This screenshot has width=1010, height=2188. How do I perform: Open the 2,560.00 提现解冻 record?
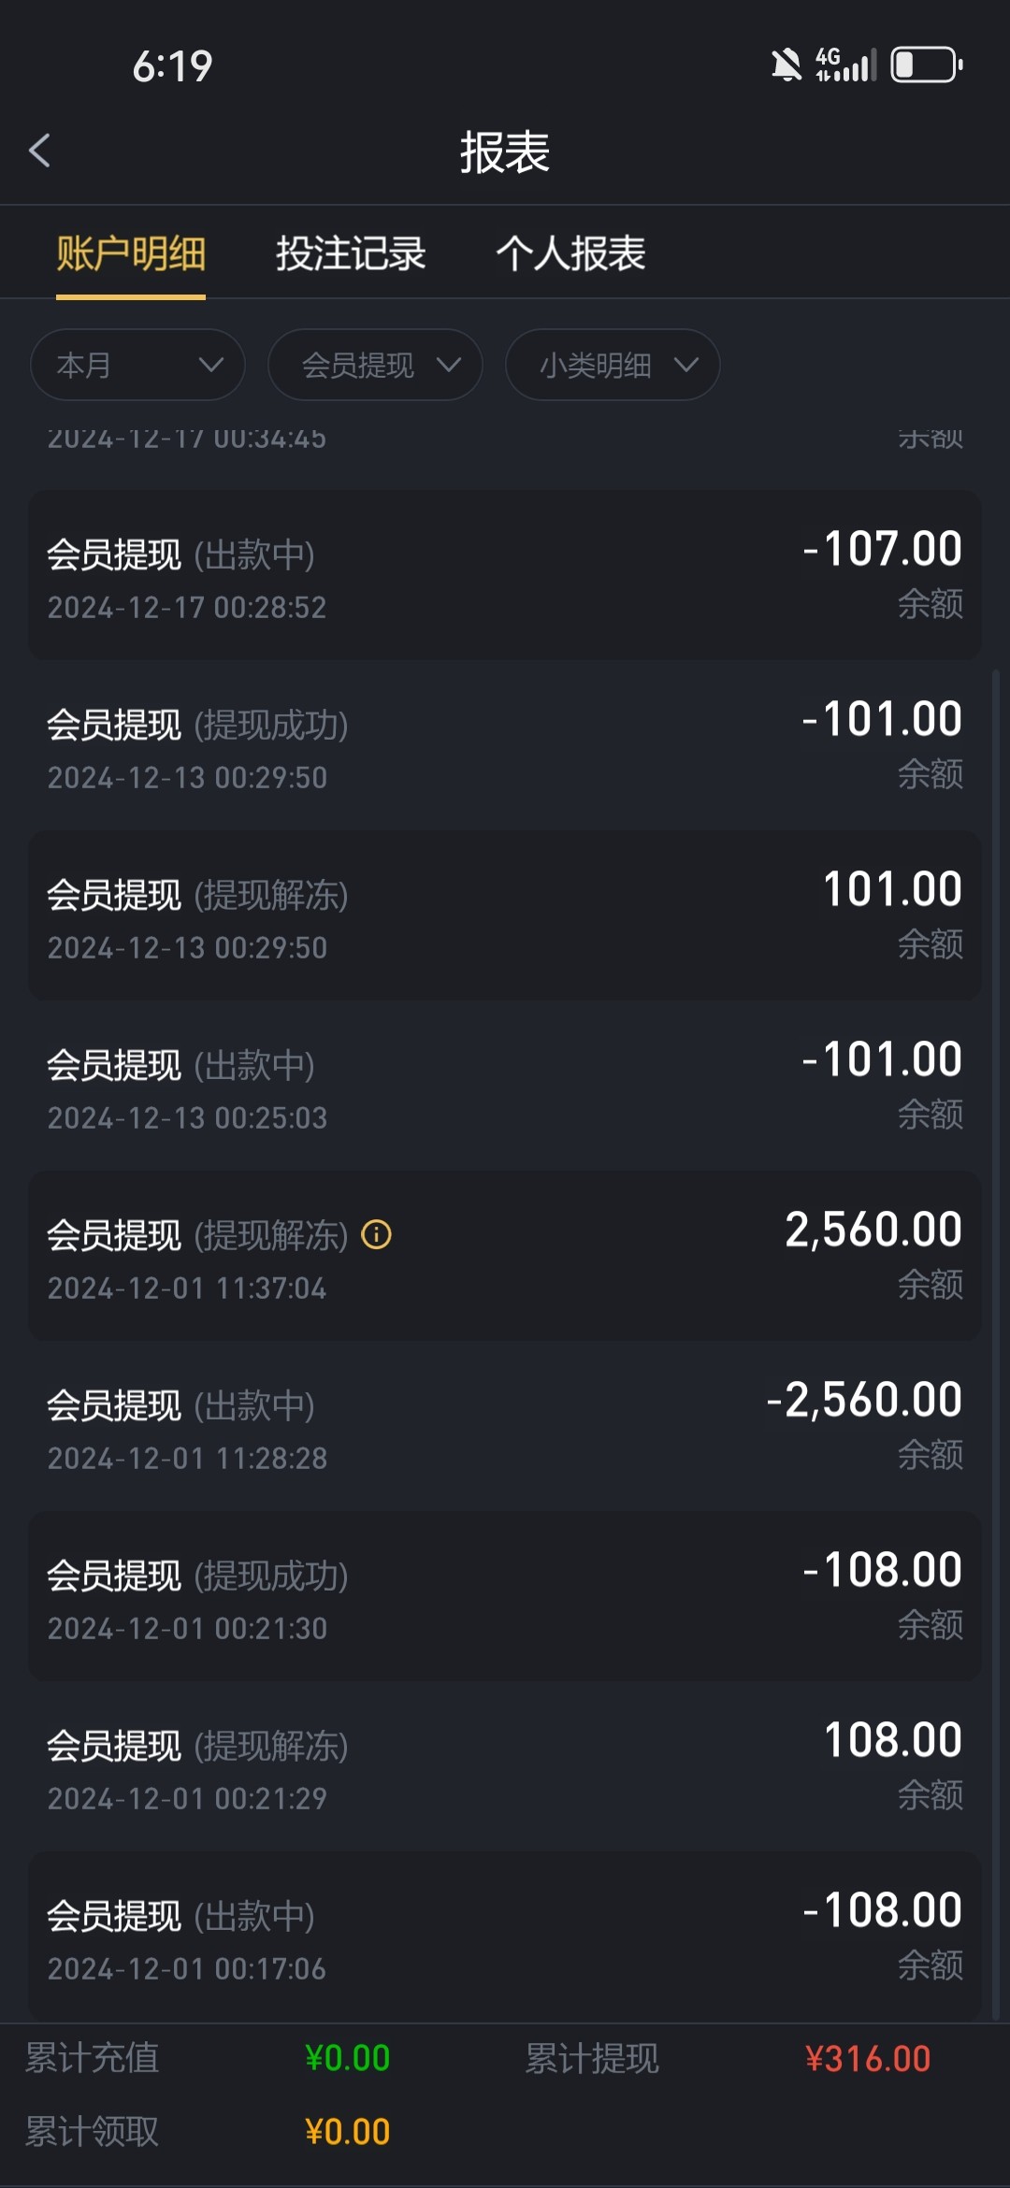[x=505, y=1256]
